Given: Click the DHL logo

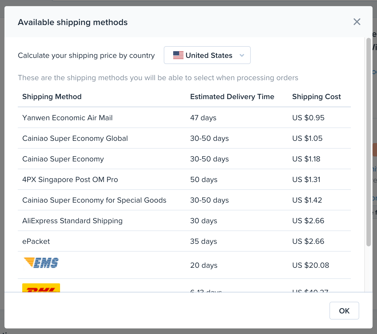Looking at the screenshot, I should tap(41, 288).
